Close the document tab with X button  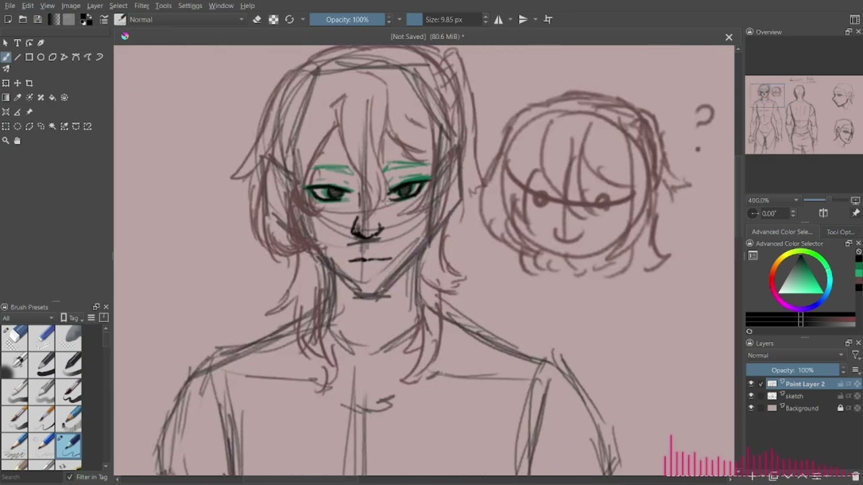pyautogui.click(x=729, y=37)
